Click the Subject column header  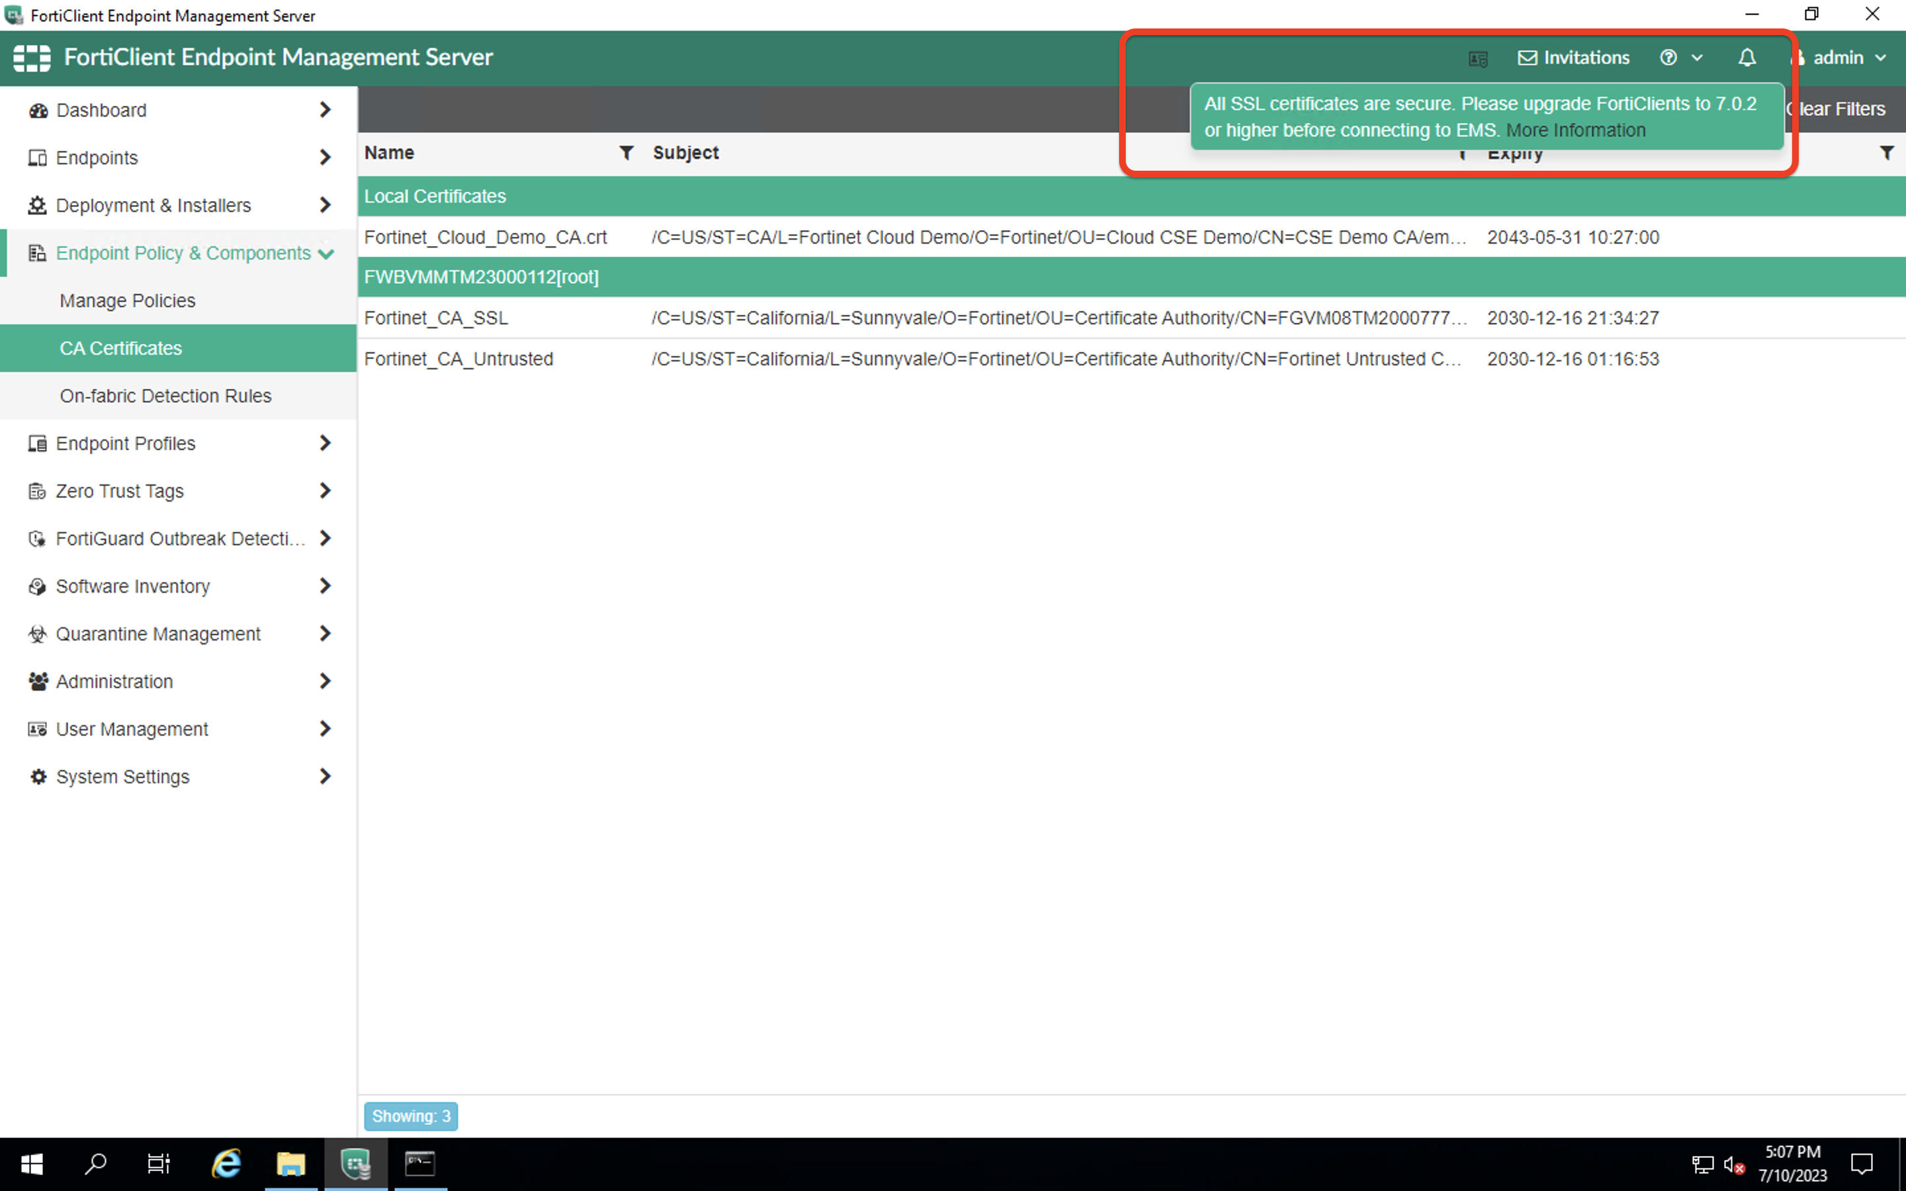685,153
